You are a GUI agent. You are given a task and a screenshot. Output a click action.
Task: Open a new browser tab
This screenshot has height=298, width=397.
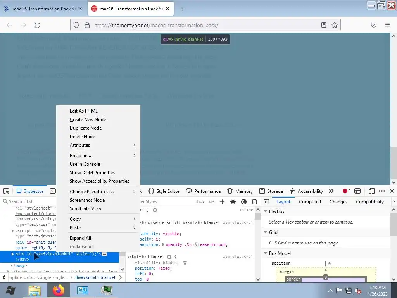click(182, 9)
